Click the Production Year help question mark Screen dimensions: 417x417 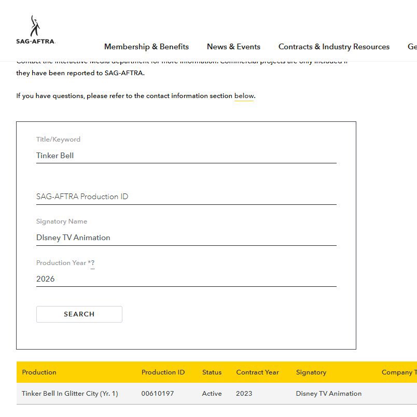tap(92, 263)
